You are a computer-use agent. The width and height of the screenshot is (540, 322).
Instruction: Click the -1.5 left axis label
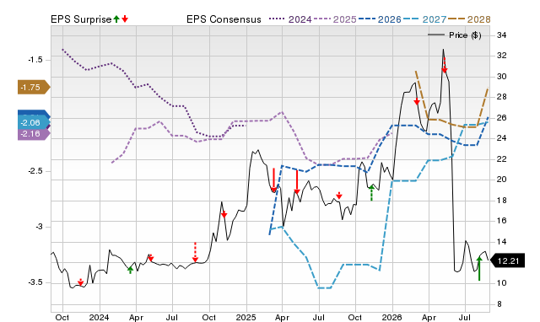[x=35, y=60]
